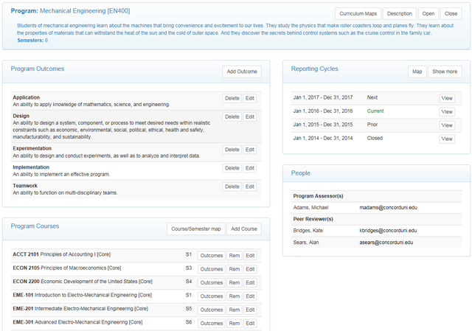Edit the ECON 2200 course
This screenshot has width=472, height=331.
coord(250,282)
